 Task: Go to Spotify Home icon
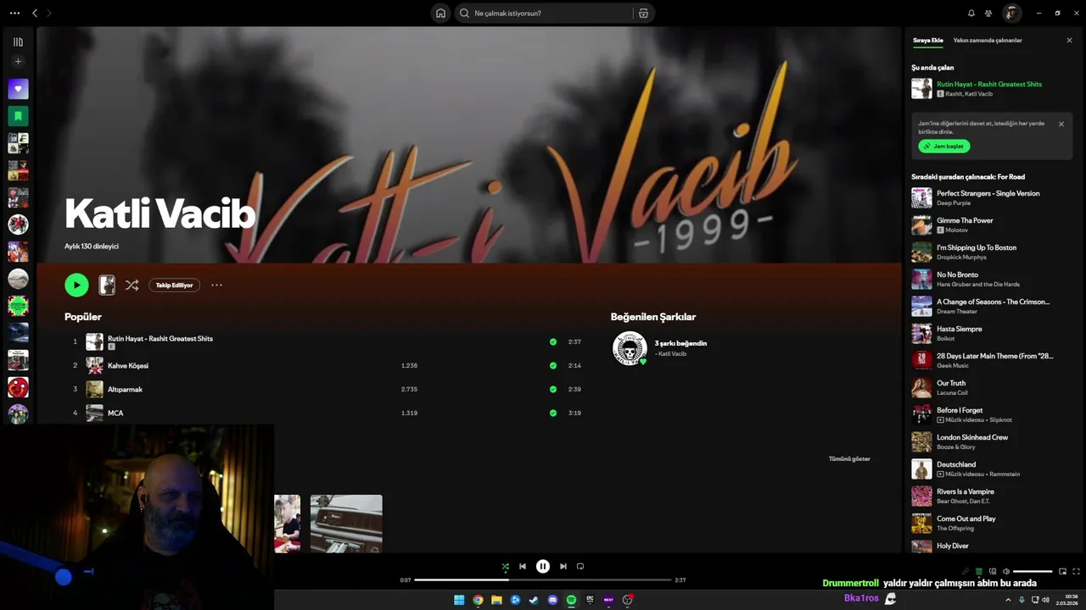point(440,13)
